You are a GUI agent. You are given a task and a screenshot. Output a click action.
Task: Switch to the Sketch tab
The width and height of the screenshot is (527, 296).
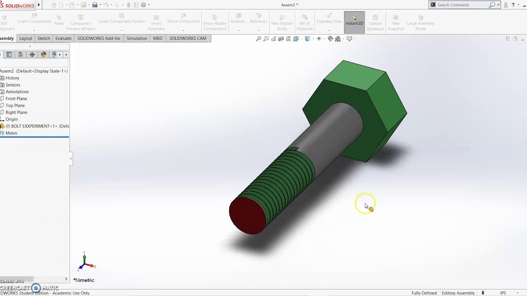[x=44, y=38]
